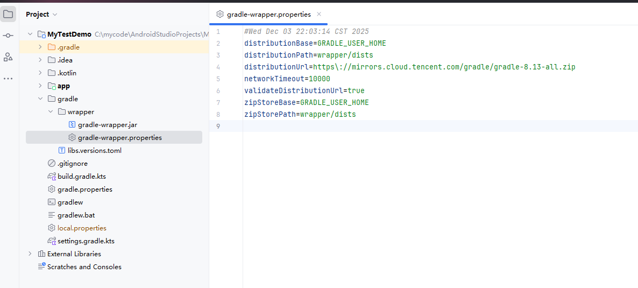The image size is (638, 288).
Task: Select the gradle folder icon
Action: (x=52, y=99)
